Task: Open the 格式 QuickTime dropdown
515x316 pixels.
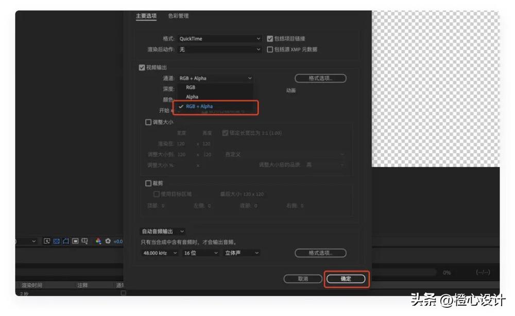Action: pyautogui.click(x=219, y=38)
